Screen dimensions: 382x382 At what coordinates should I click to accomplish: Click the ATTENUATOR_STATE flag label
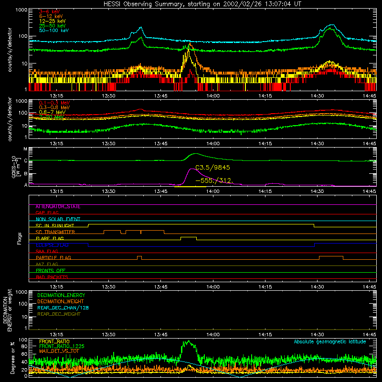coord(58,207)
